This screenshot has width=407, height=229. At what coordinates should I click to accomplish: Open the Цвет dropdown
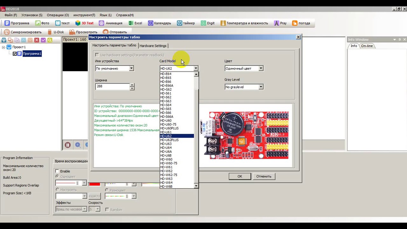[261, 68]
